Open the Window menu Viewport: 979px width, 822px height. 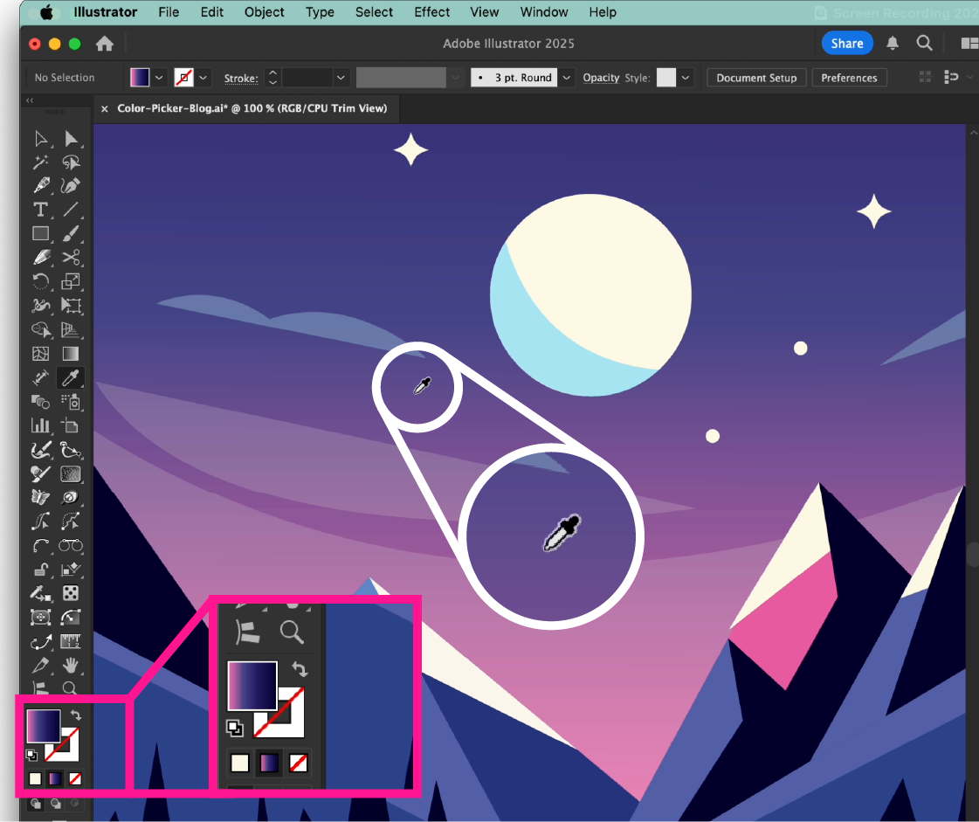[543, 12]
